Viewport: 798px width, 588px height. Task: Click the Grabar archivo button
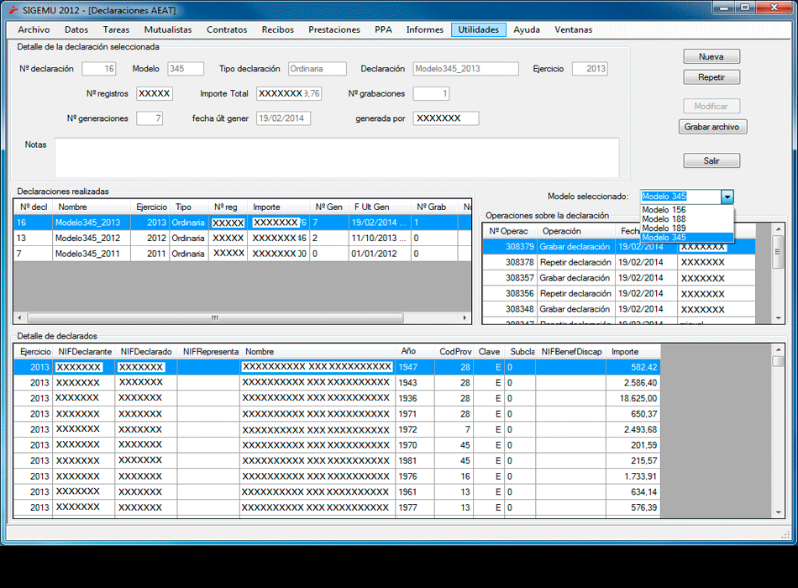712,127
